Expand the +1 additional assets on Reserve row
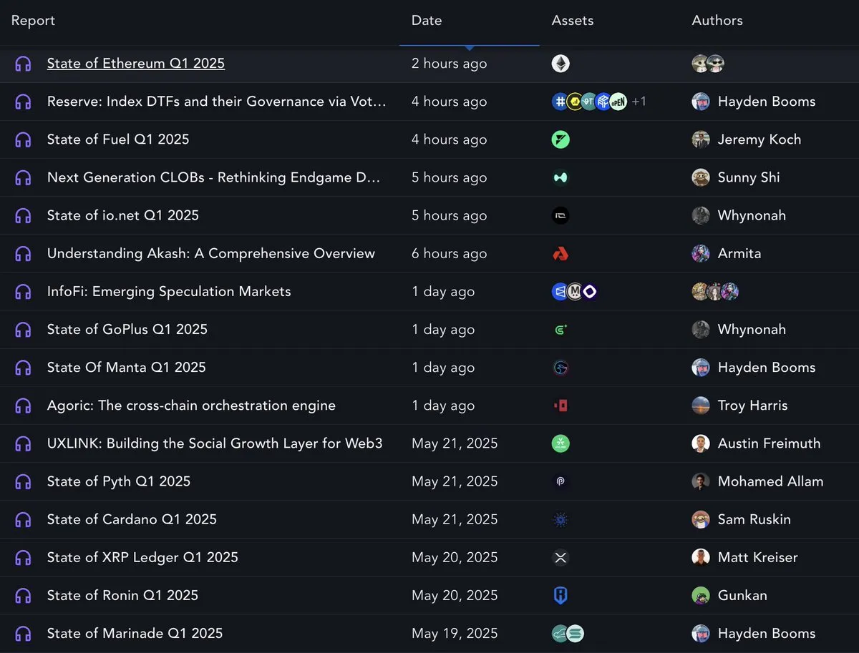Image resolution: width=859 pixels, height=653 pixels. tap(639, 102)
